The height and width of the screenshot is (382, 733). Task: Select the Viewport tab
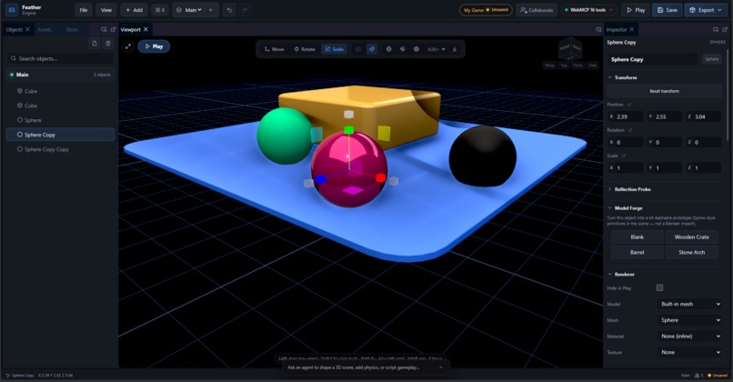point(130,29)
